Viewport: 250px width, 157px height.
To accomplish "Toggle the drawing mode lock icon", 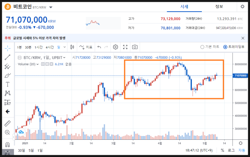I will [7, 153].
